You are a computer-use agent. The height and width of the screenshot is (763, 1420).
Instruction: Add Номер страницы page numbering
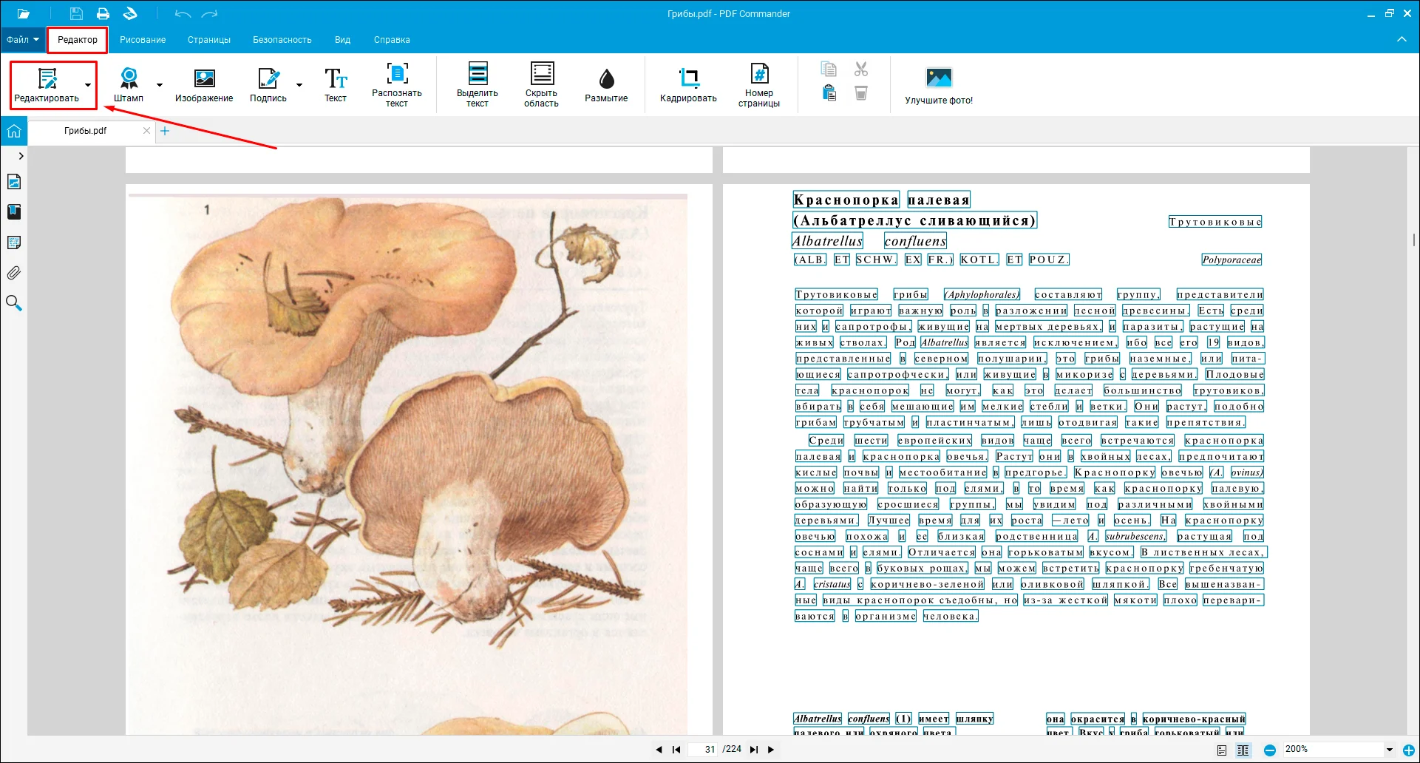point(759,86)
